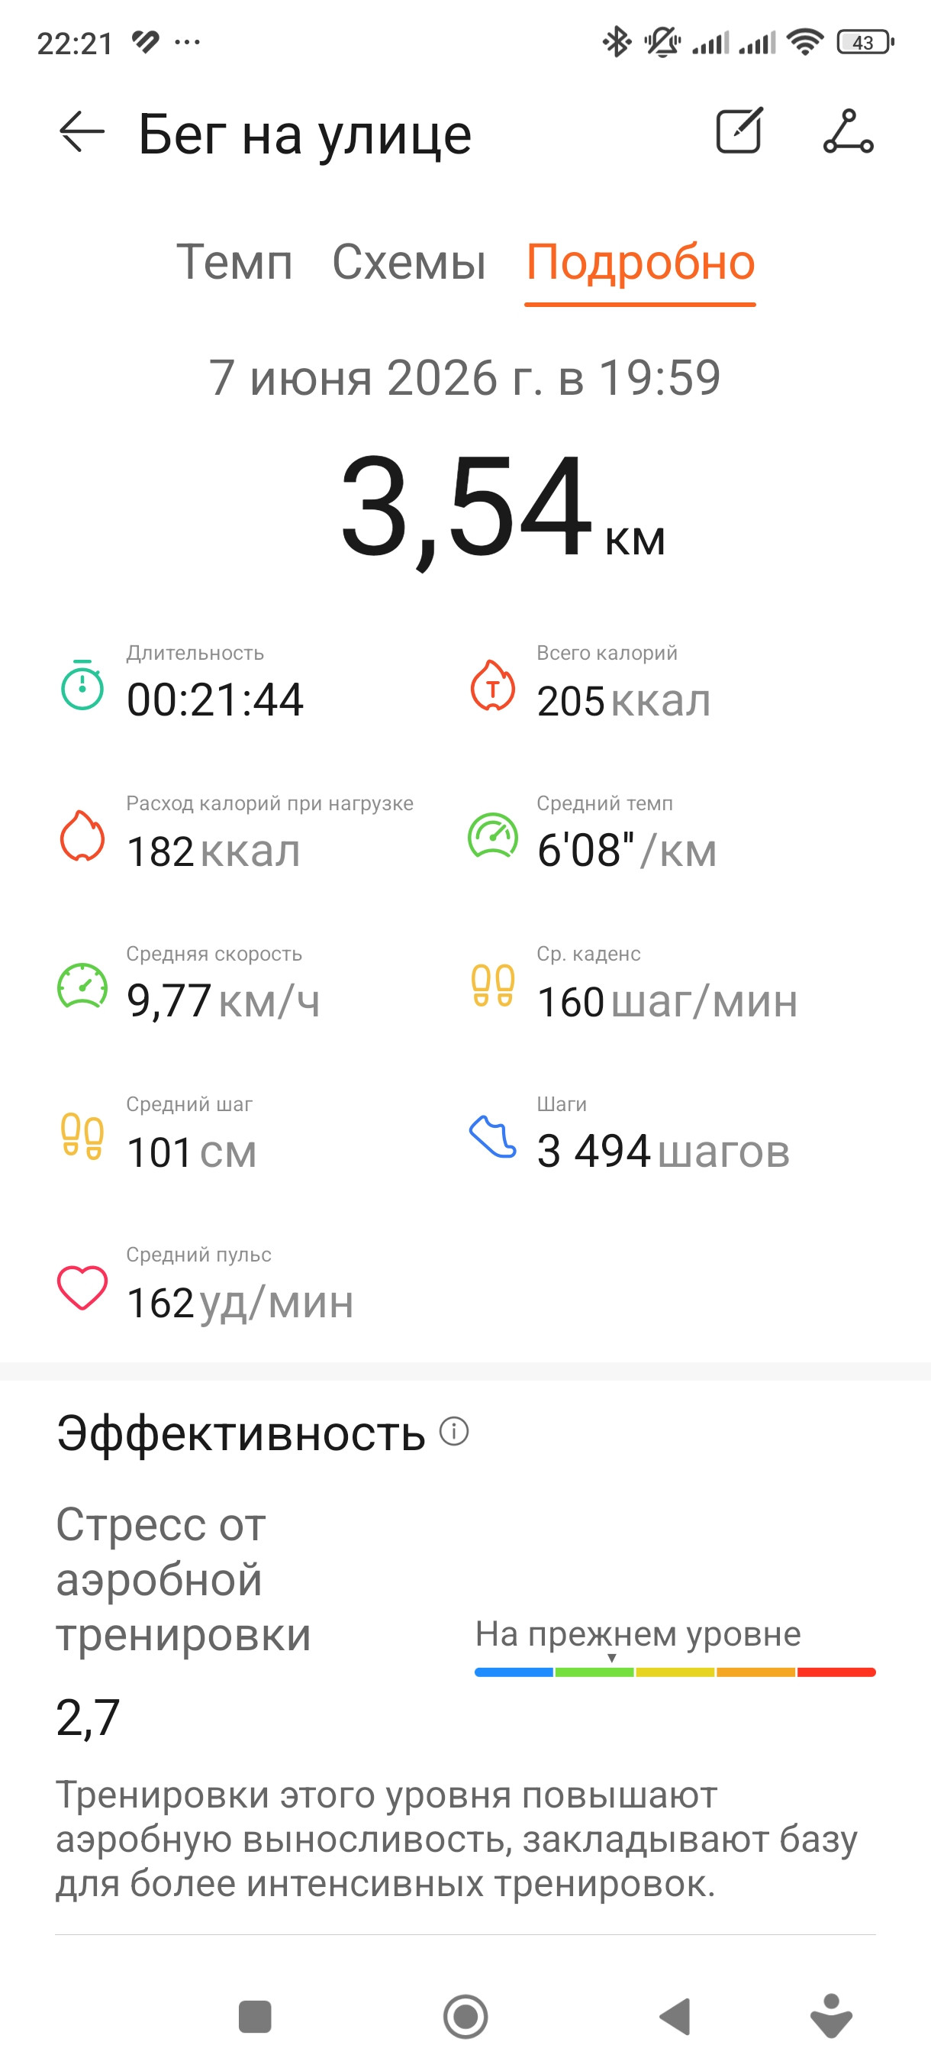931x2071 pixels.
Task: Tap the На прежнем уровне label
Action: coord(638,1633)
